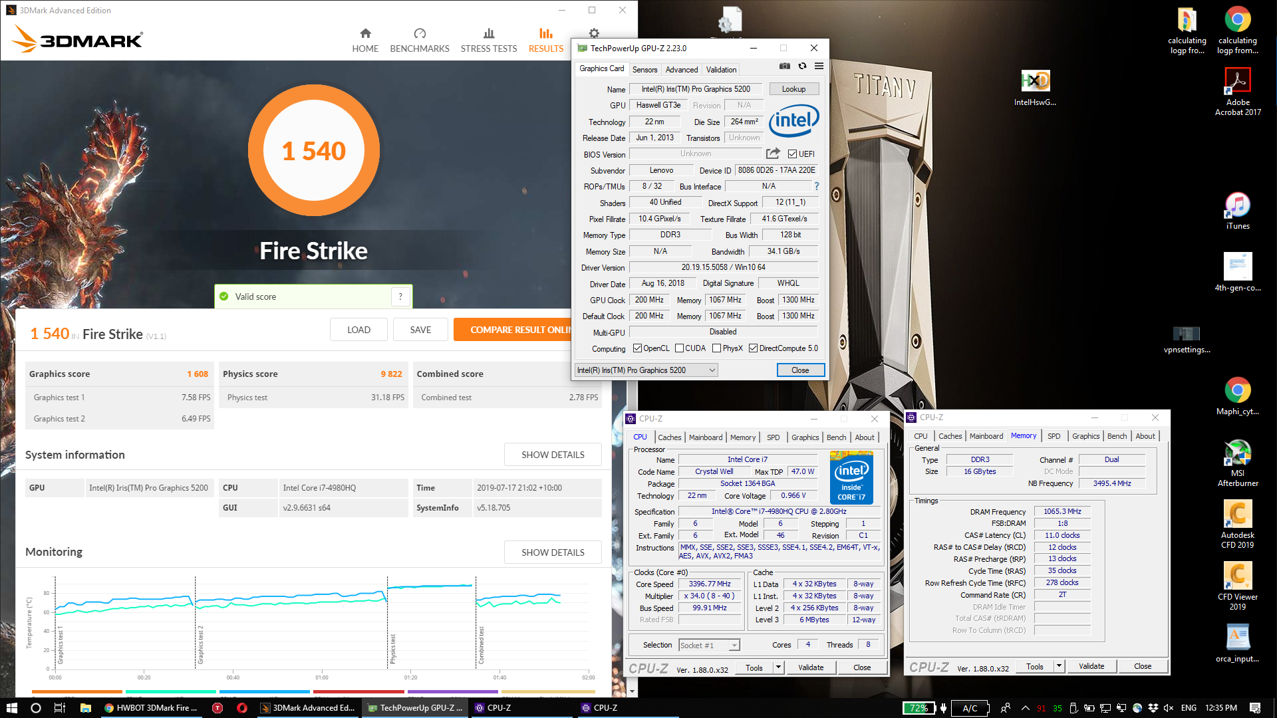Expand the Tools arrow in the Memory tab CPU-Z window
This screenshot has height=718, width=1277.
tap(1059, 666)
